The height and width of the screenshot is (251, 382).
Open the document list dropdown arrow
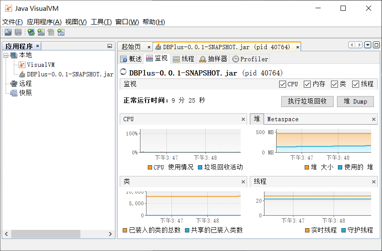click(x=368, y=45)
